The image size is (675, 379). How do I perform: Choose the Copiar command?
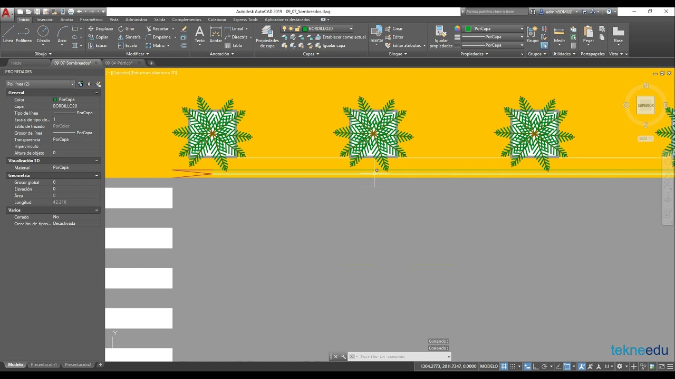[x=98, y=37]
